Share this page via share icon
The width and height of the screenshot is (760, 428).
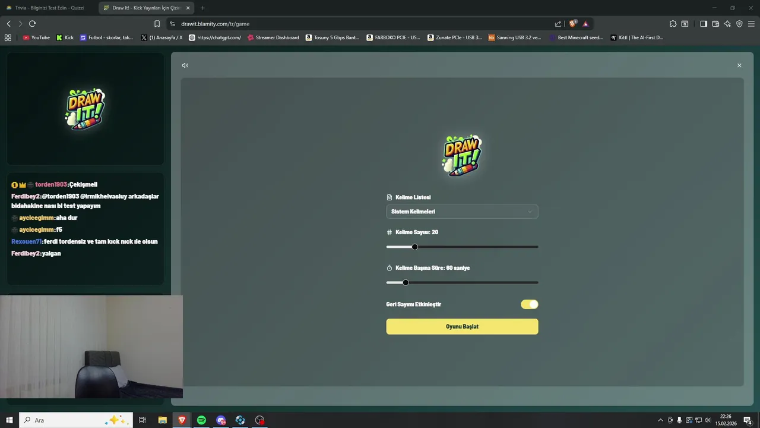click(558, 24)
